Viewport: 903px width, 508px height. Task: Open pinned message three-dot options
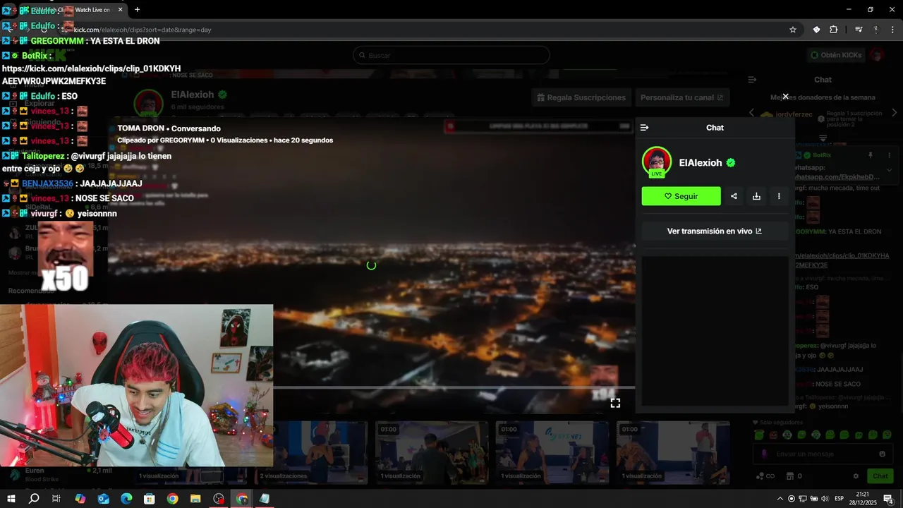(889, 155)
